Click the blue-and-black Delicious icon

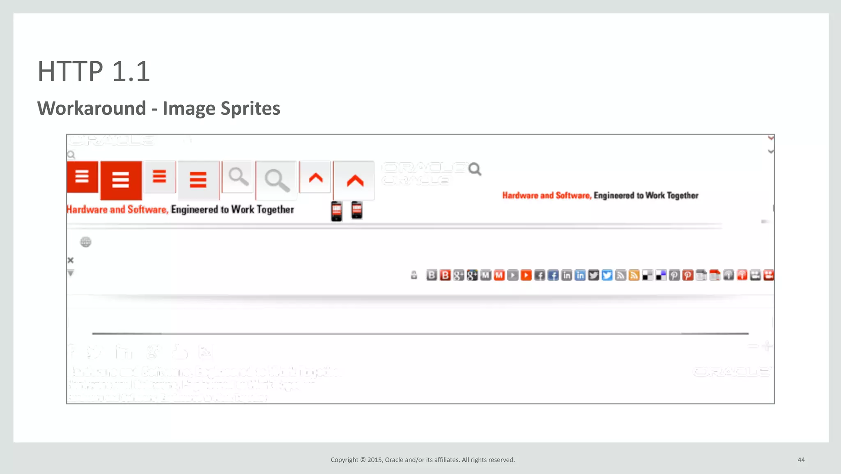point(661,275)
